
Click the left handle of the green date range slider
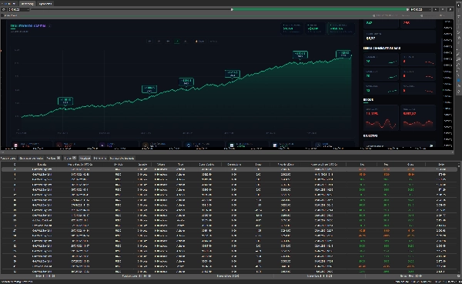232,9
